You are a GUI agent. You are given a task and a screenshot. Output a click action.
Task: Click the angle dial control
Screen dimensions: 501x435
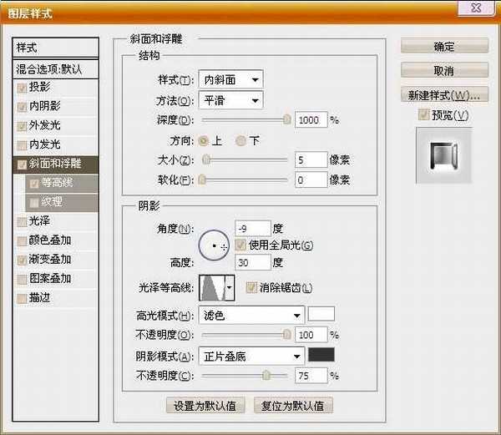tap(215, 245)
